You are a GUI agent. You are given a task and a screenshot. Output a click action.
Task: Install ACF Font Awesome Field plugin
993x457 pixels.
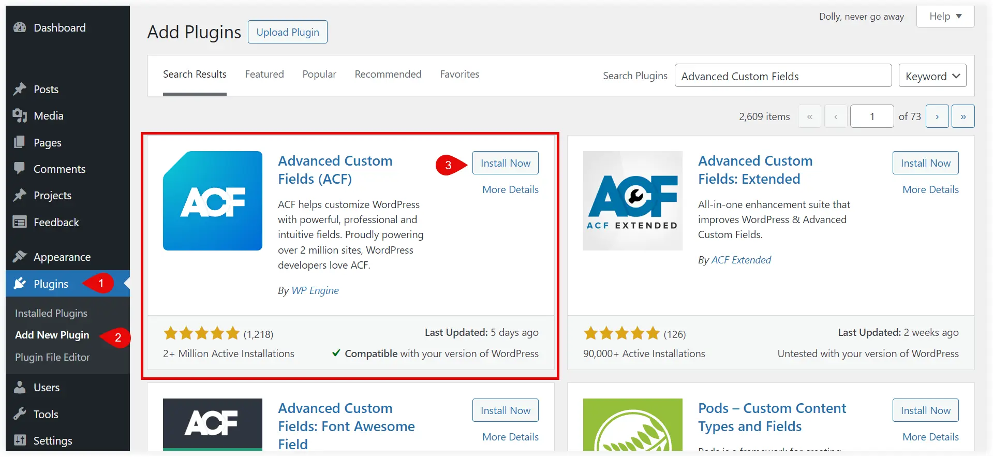pyautogui.click(x=506, y=410)
